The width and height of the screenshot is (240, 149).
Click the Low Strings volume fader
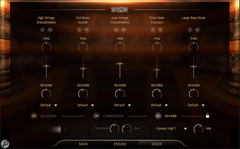click(120, 63)
